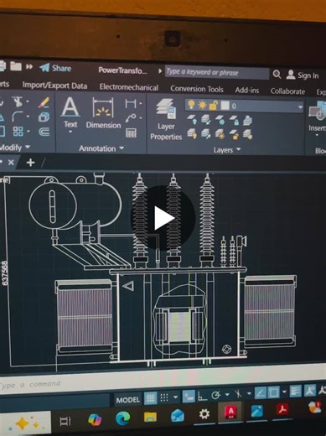Click the layer 0 color swatch

[x=225, y=106]
